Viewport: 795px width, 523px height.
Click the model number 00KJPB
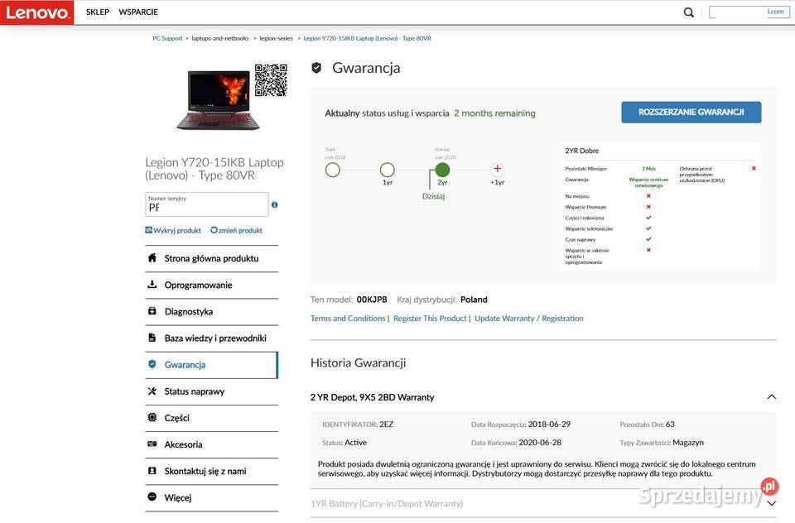tap(372, 300)
